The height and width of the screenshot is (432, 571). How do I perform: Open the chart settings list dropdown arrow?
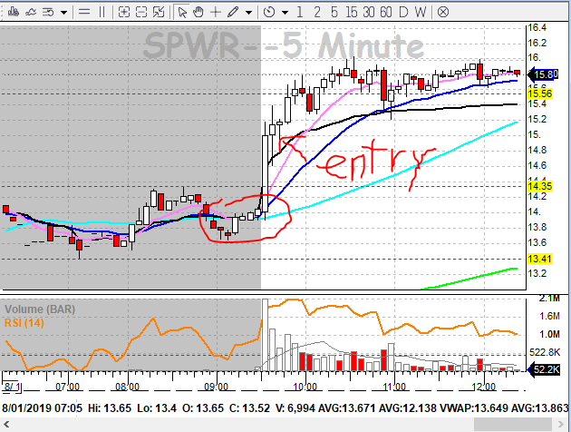click(x=63, y=13)
